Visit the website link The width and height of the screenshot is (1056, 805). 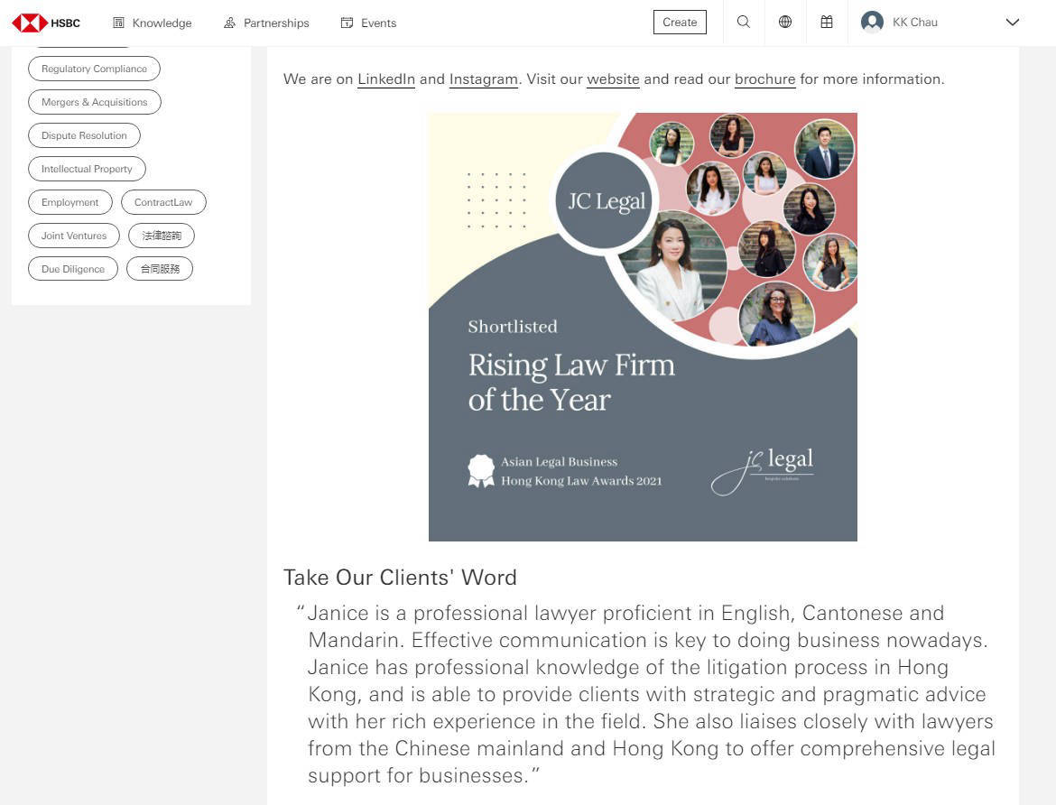(x=613, y=79)
